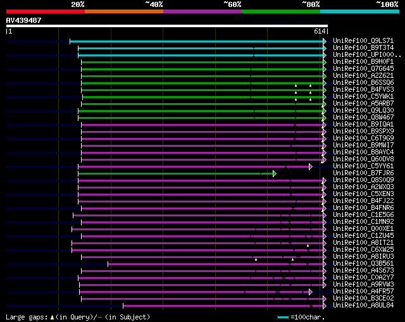405x322 pixels.
Task: Click the UniRef100_C5YY61 label text
Action: coord(363,166)
